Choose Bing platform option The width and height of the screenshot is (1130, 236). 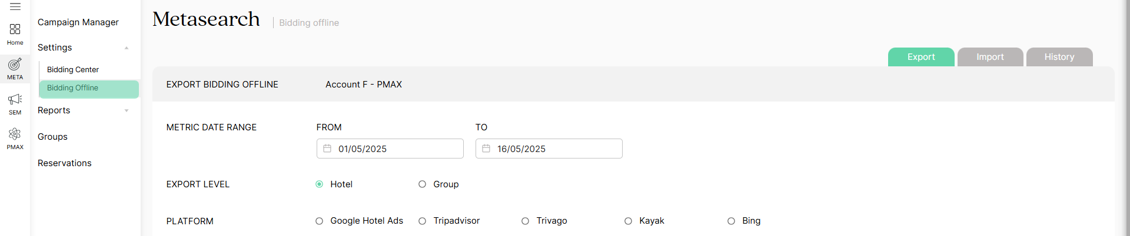732,221
